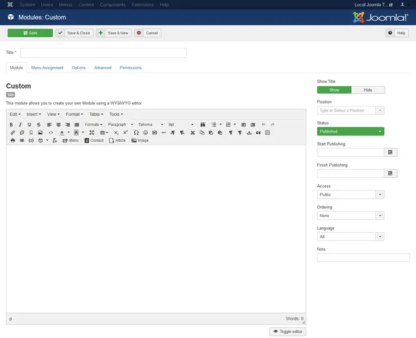
Task: Open the 9pt font size dropdown
Action: [x=181, y=125]
